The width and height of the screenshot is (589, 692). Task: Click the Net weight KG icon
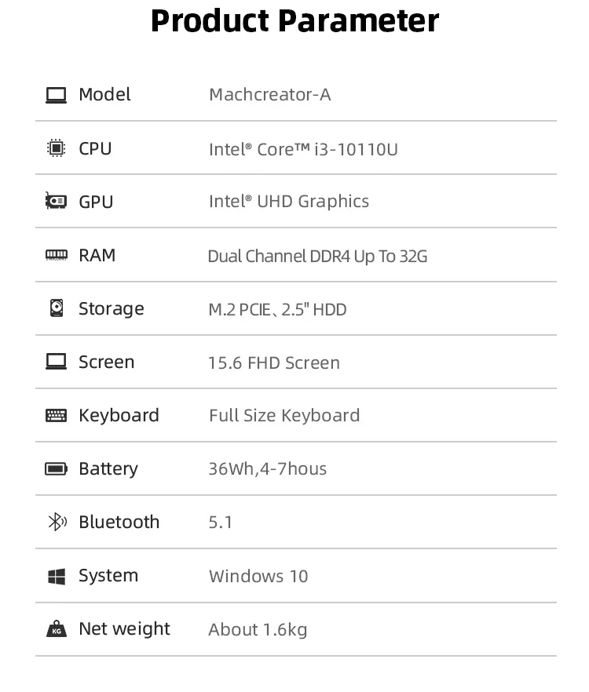tap(56, 629)
